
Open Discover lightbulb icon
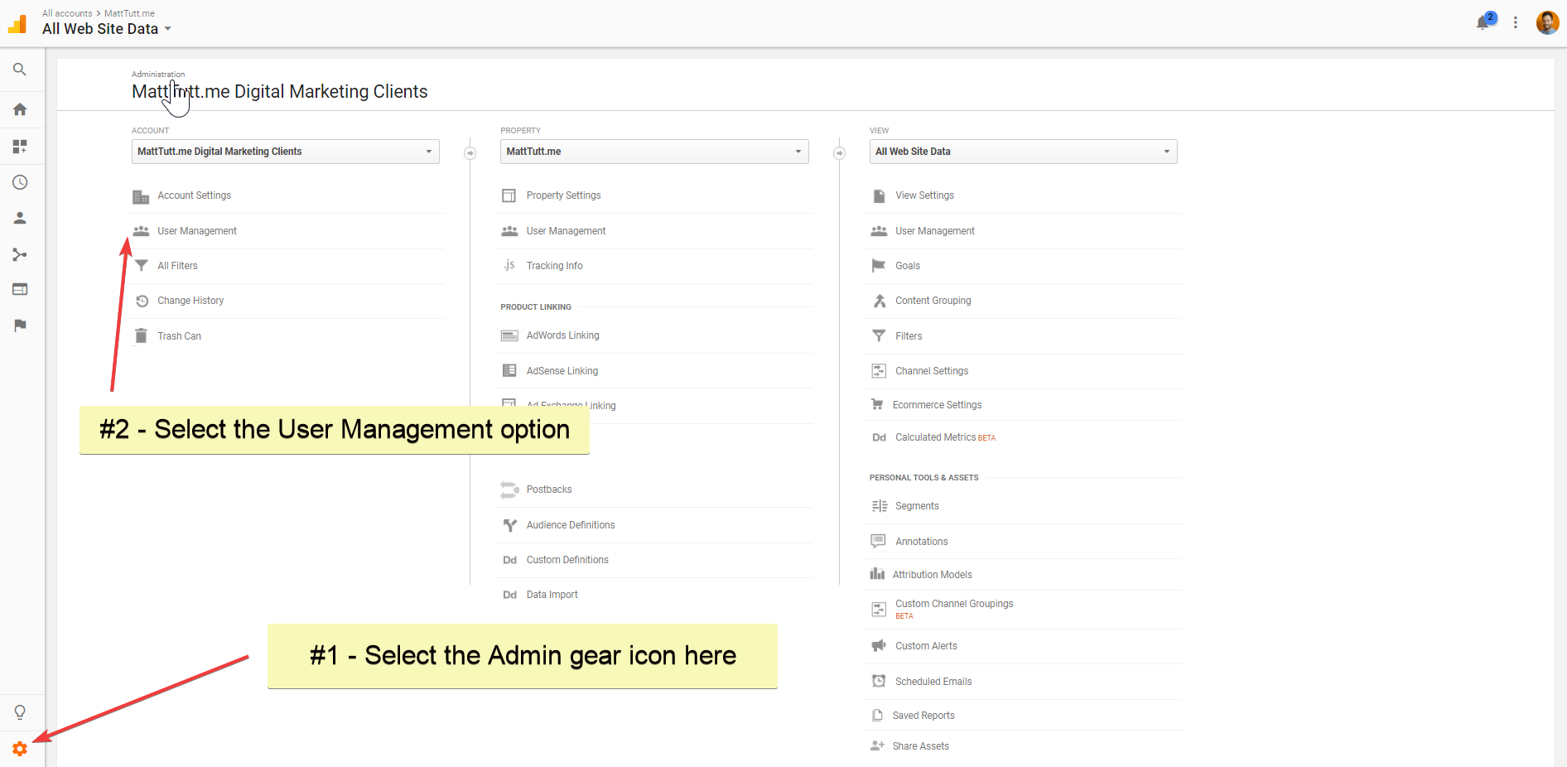tap(20, 712)
